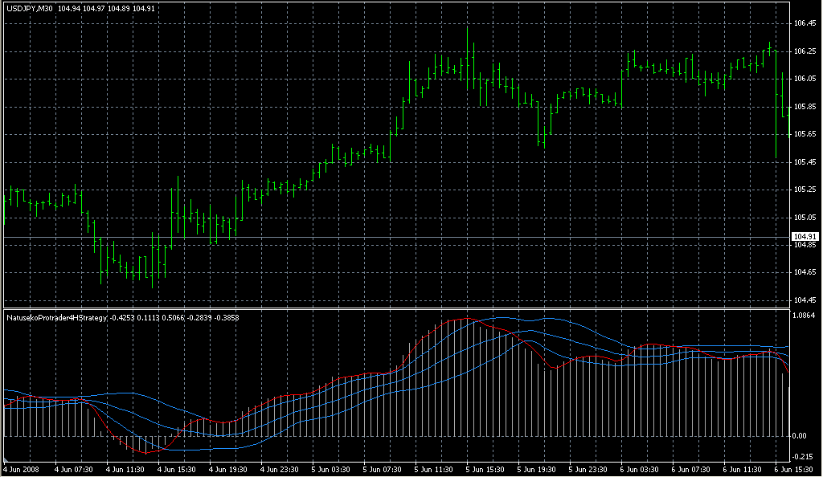Click the 105.05 price axis label

pos(805,217)
